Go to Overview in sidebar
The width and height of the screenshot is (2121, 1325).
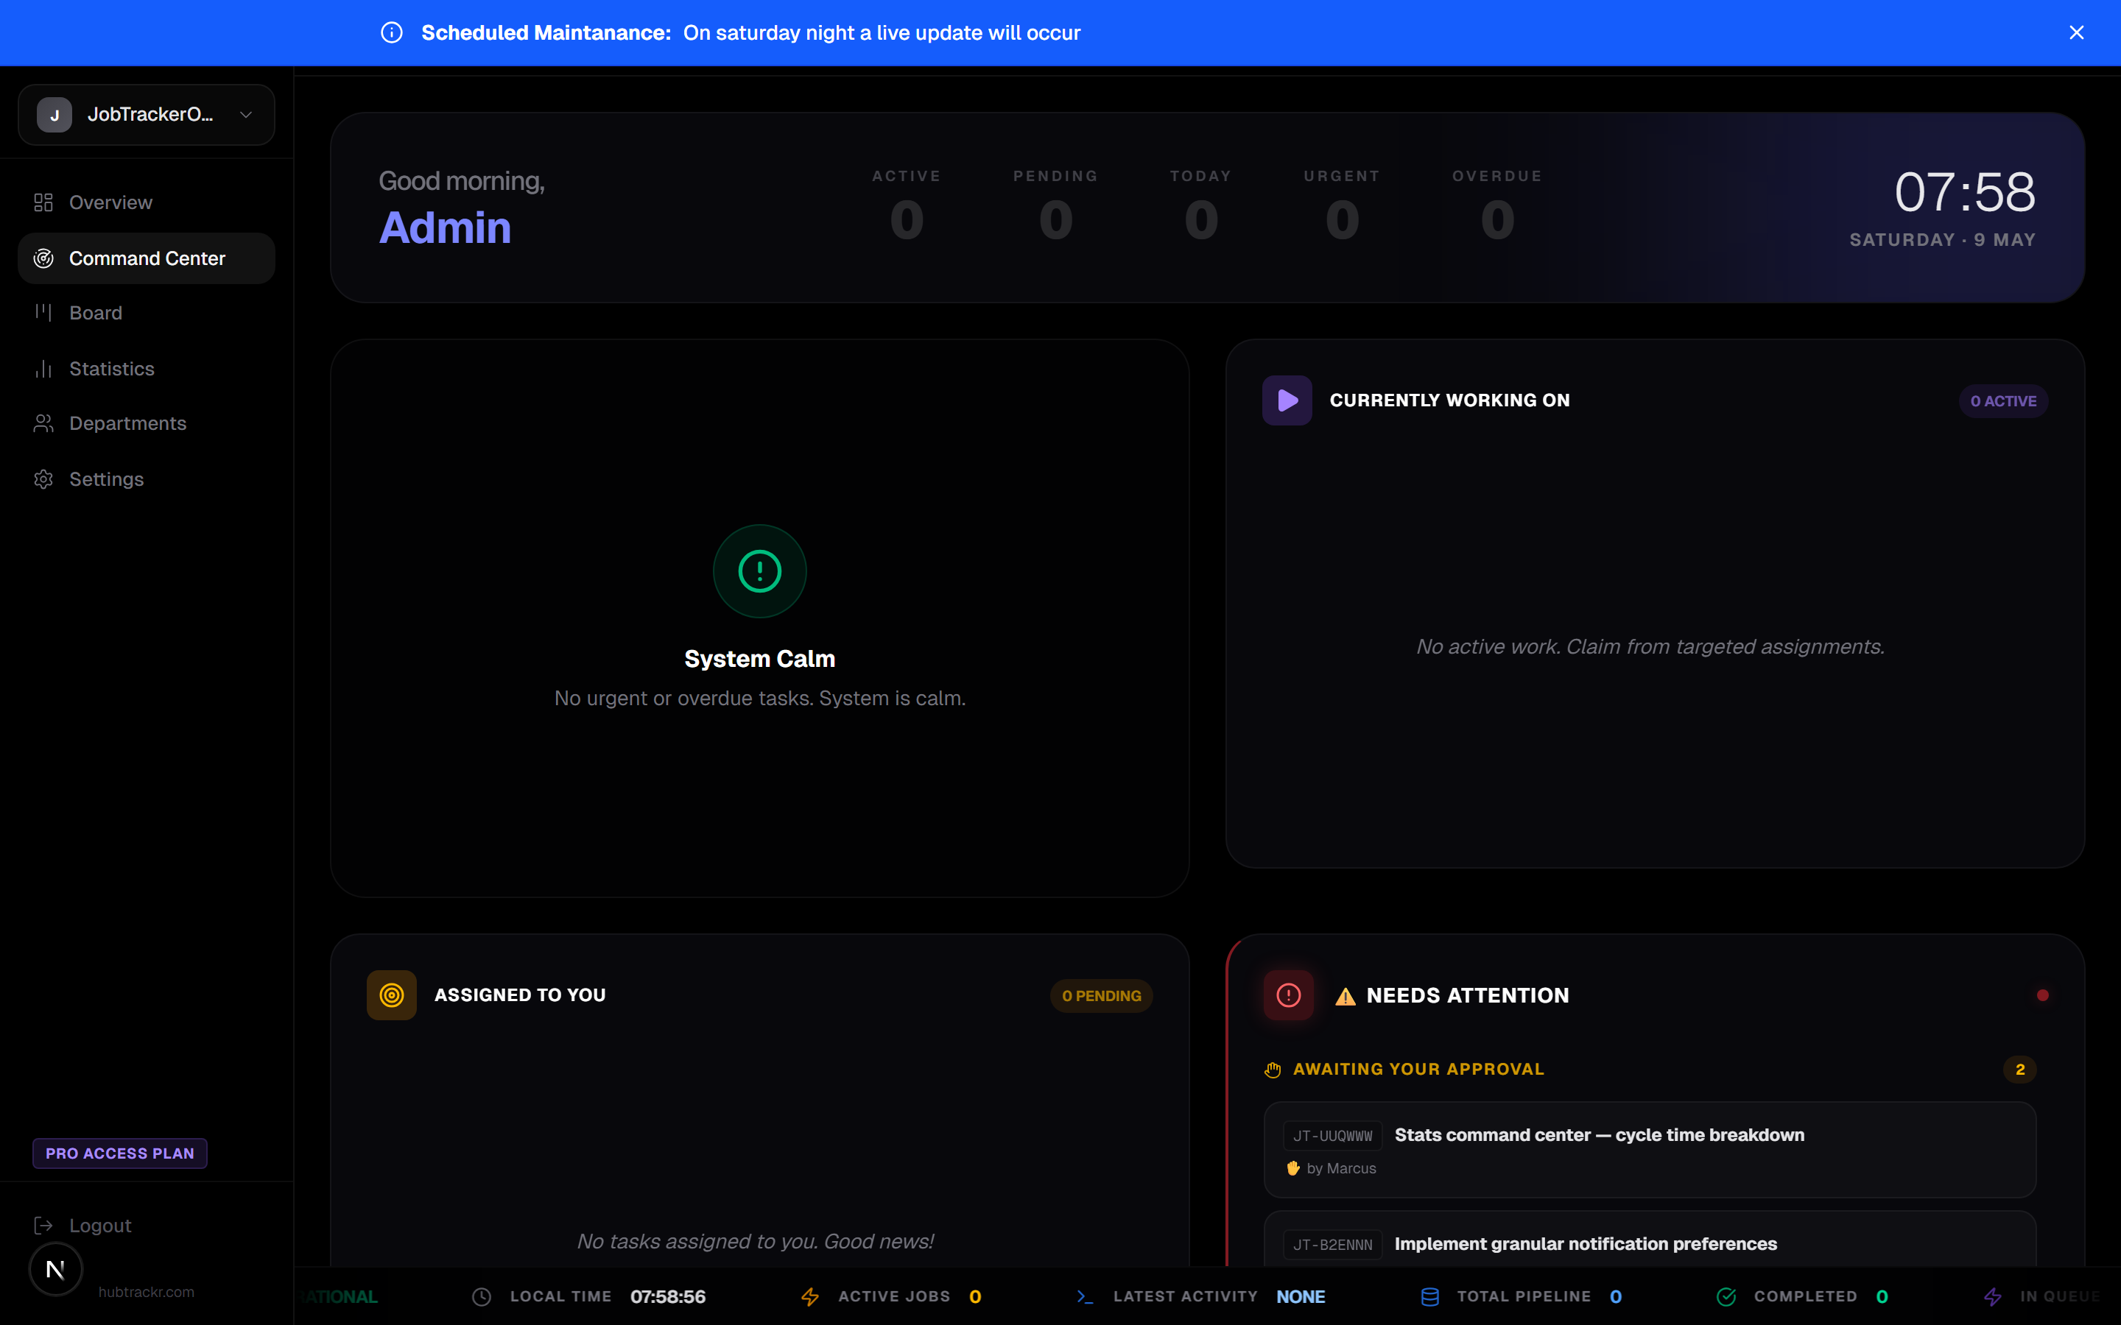coord(147,202)
